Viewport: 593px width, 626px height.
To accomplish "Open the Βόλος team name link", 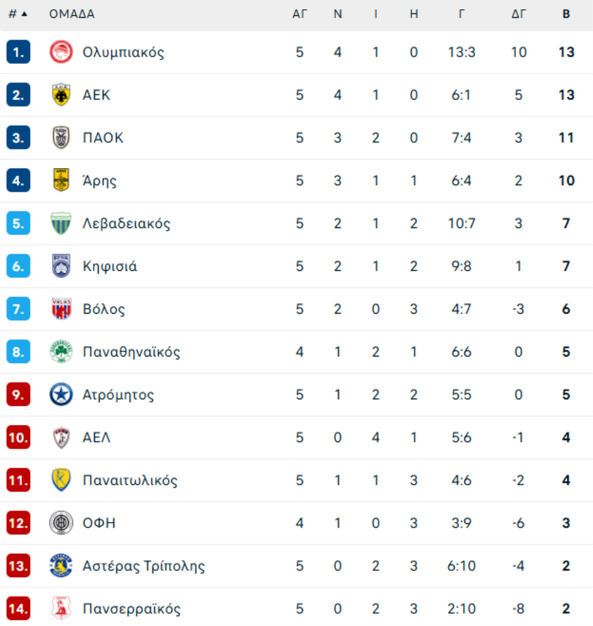I will [x=103, y=309].
